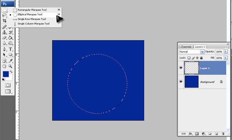This screenshot has height=140, width=232.
Task: Select the Eyedropper tool
Action: click(x=10, y=61)
